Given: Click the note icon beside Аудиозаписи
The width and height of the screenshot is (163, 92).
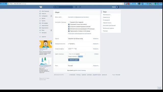Looking at the screenshot, I should click(40, 26).
